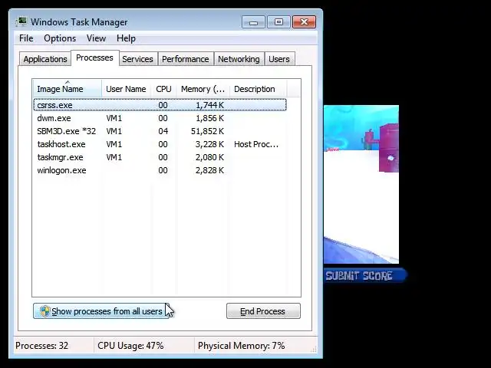Select the taskmgr.exe process
Screen dimensions: 491x368
pyautogui.click(x=160, y=157)
